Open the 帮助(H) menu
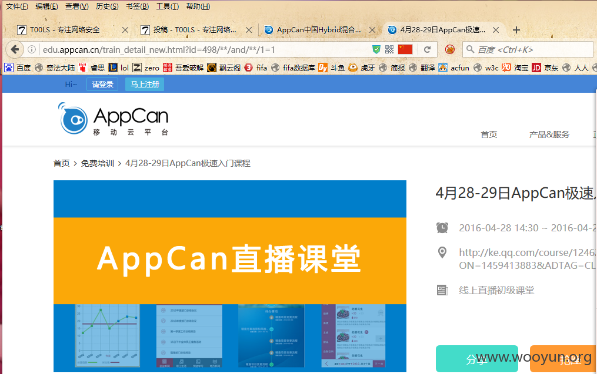Viewport: 597px width, 374px height. 198,6
